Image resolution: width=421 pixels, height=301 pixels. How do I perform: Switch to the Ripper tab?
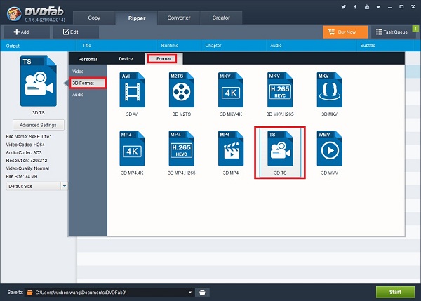pos(136,18)
